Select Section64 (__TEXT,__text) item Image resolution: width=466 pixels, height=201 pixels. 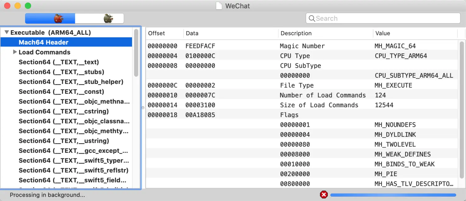coord(59,62)
